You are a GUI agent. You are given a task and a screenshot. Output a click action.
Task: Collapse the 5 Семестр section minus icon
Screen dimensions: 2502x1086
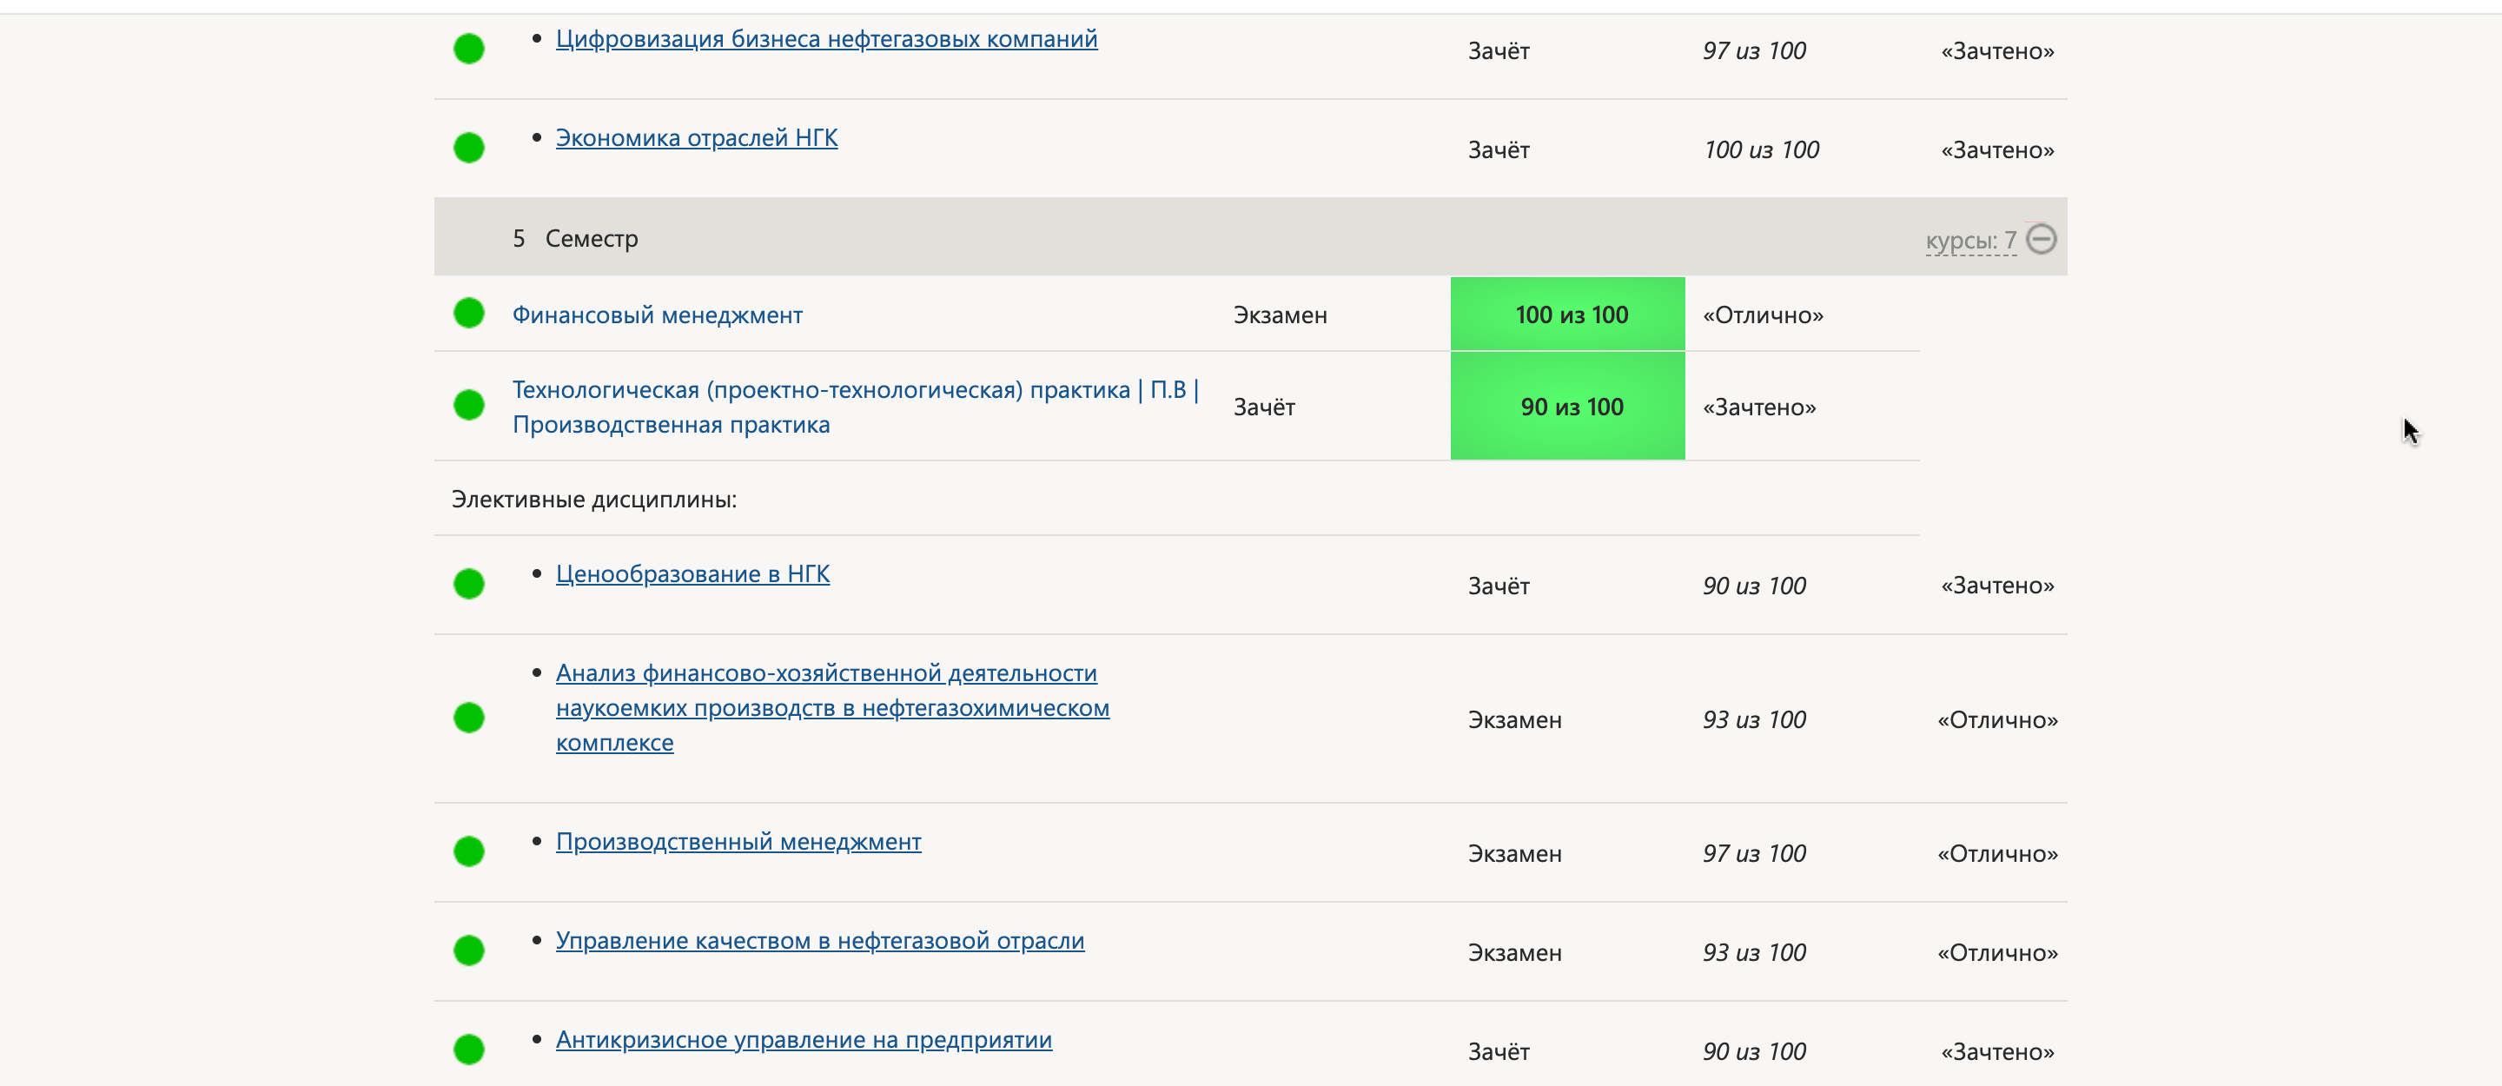[2041, 239]
